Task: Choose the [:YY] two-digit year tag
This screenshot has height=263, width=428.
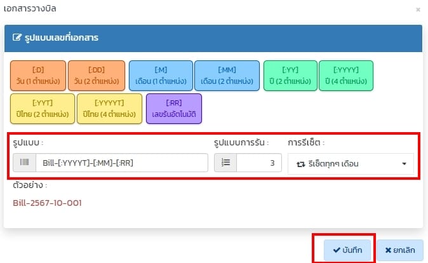Action: pos(289,76)
